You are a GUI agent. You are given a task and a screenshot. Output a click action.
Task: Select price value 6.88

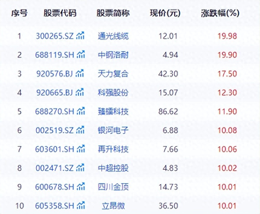[170, 131]
